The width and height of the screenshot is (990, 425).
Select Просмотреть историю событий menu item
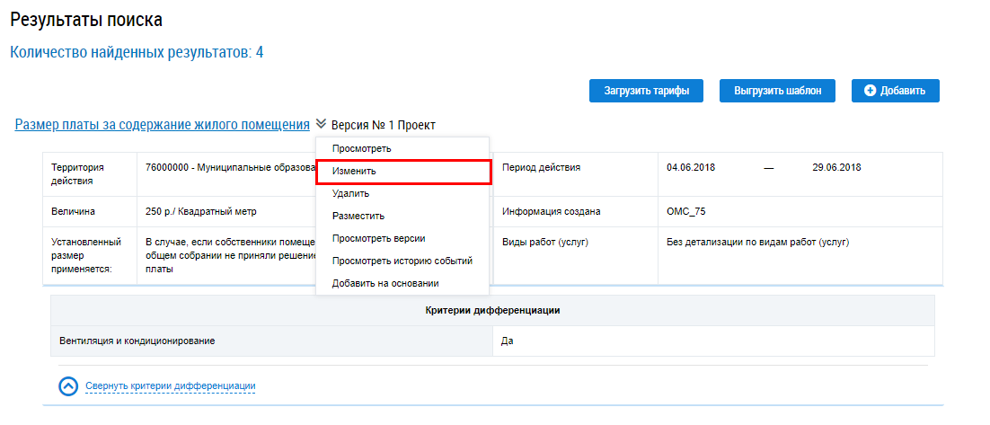pos(402,261)
